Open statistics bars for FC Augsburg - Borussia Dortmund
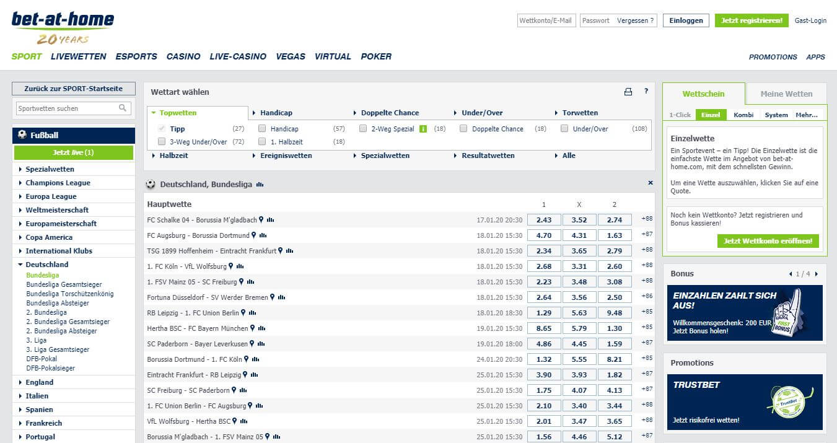The image size is (837, 443). coord(263,235)
